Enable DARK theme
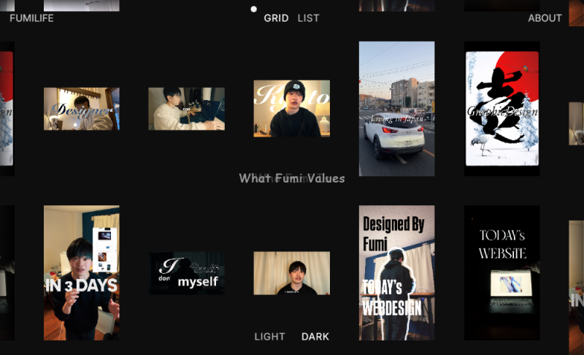584x355 pixels. (315, 337)
